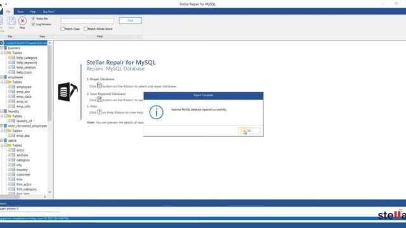The image size is (406, 228).
Task: Enable the Match Whole Word option
Action: point(86,29)
